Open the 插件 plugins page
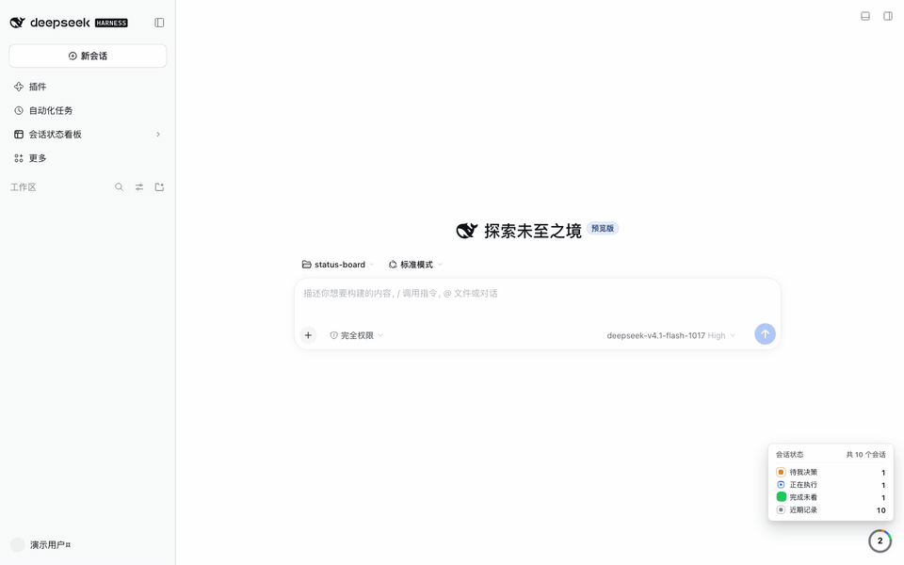This screenshot has height=565, width=904. 88,87
